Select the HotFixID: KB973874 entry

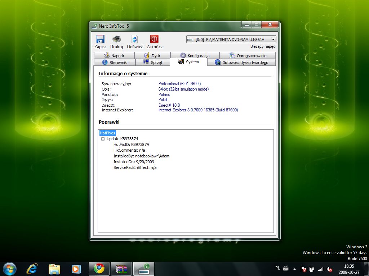(x=131, y=144)
